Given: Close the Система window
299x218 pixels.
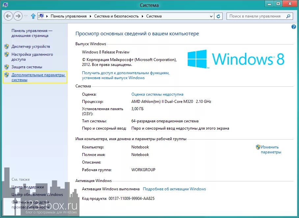Looking at the screenshot, I should (x=290, y=4).
